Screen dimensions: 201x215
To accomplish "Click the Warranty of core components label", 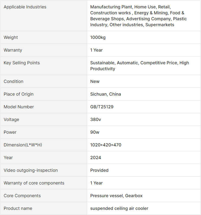I will [x=34, y=183].
